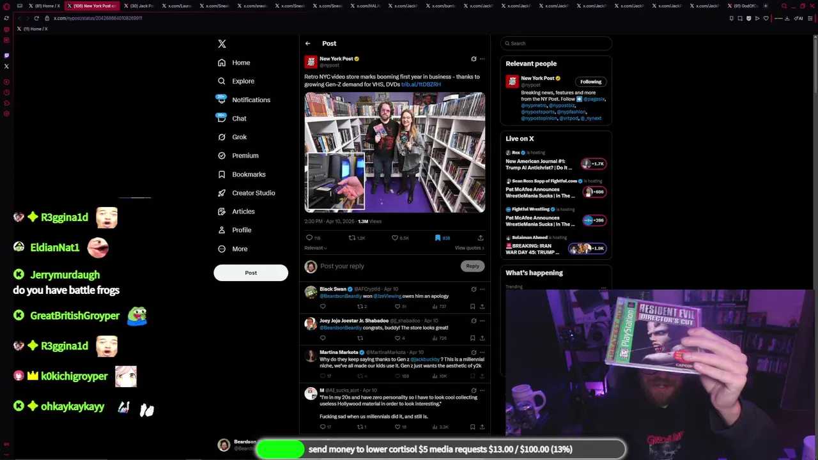Open Premium in the sidebar
Image resolution: width=818 pixels, height=460 pixels.
click(x=238, y=155)
